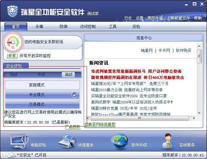The image size is (207, 159).
Task: Open the 设置 menu
Action: tap(139, 18)
